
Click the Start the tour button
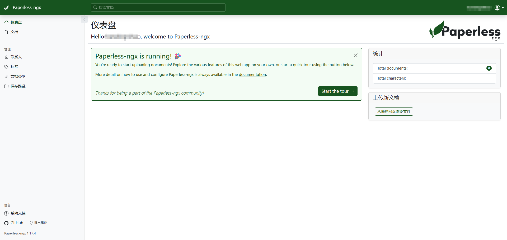coord(338,91)
